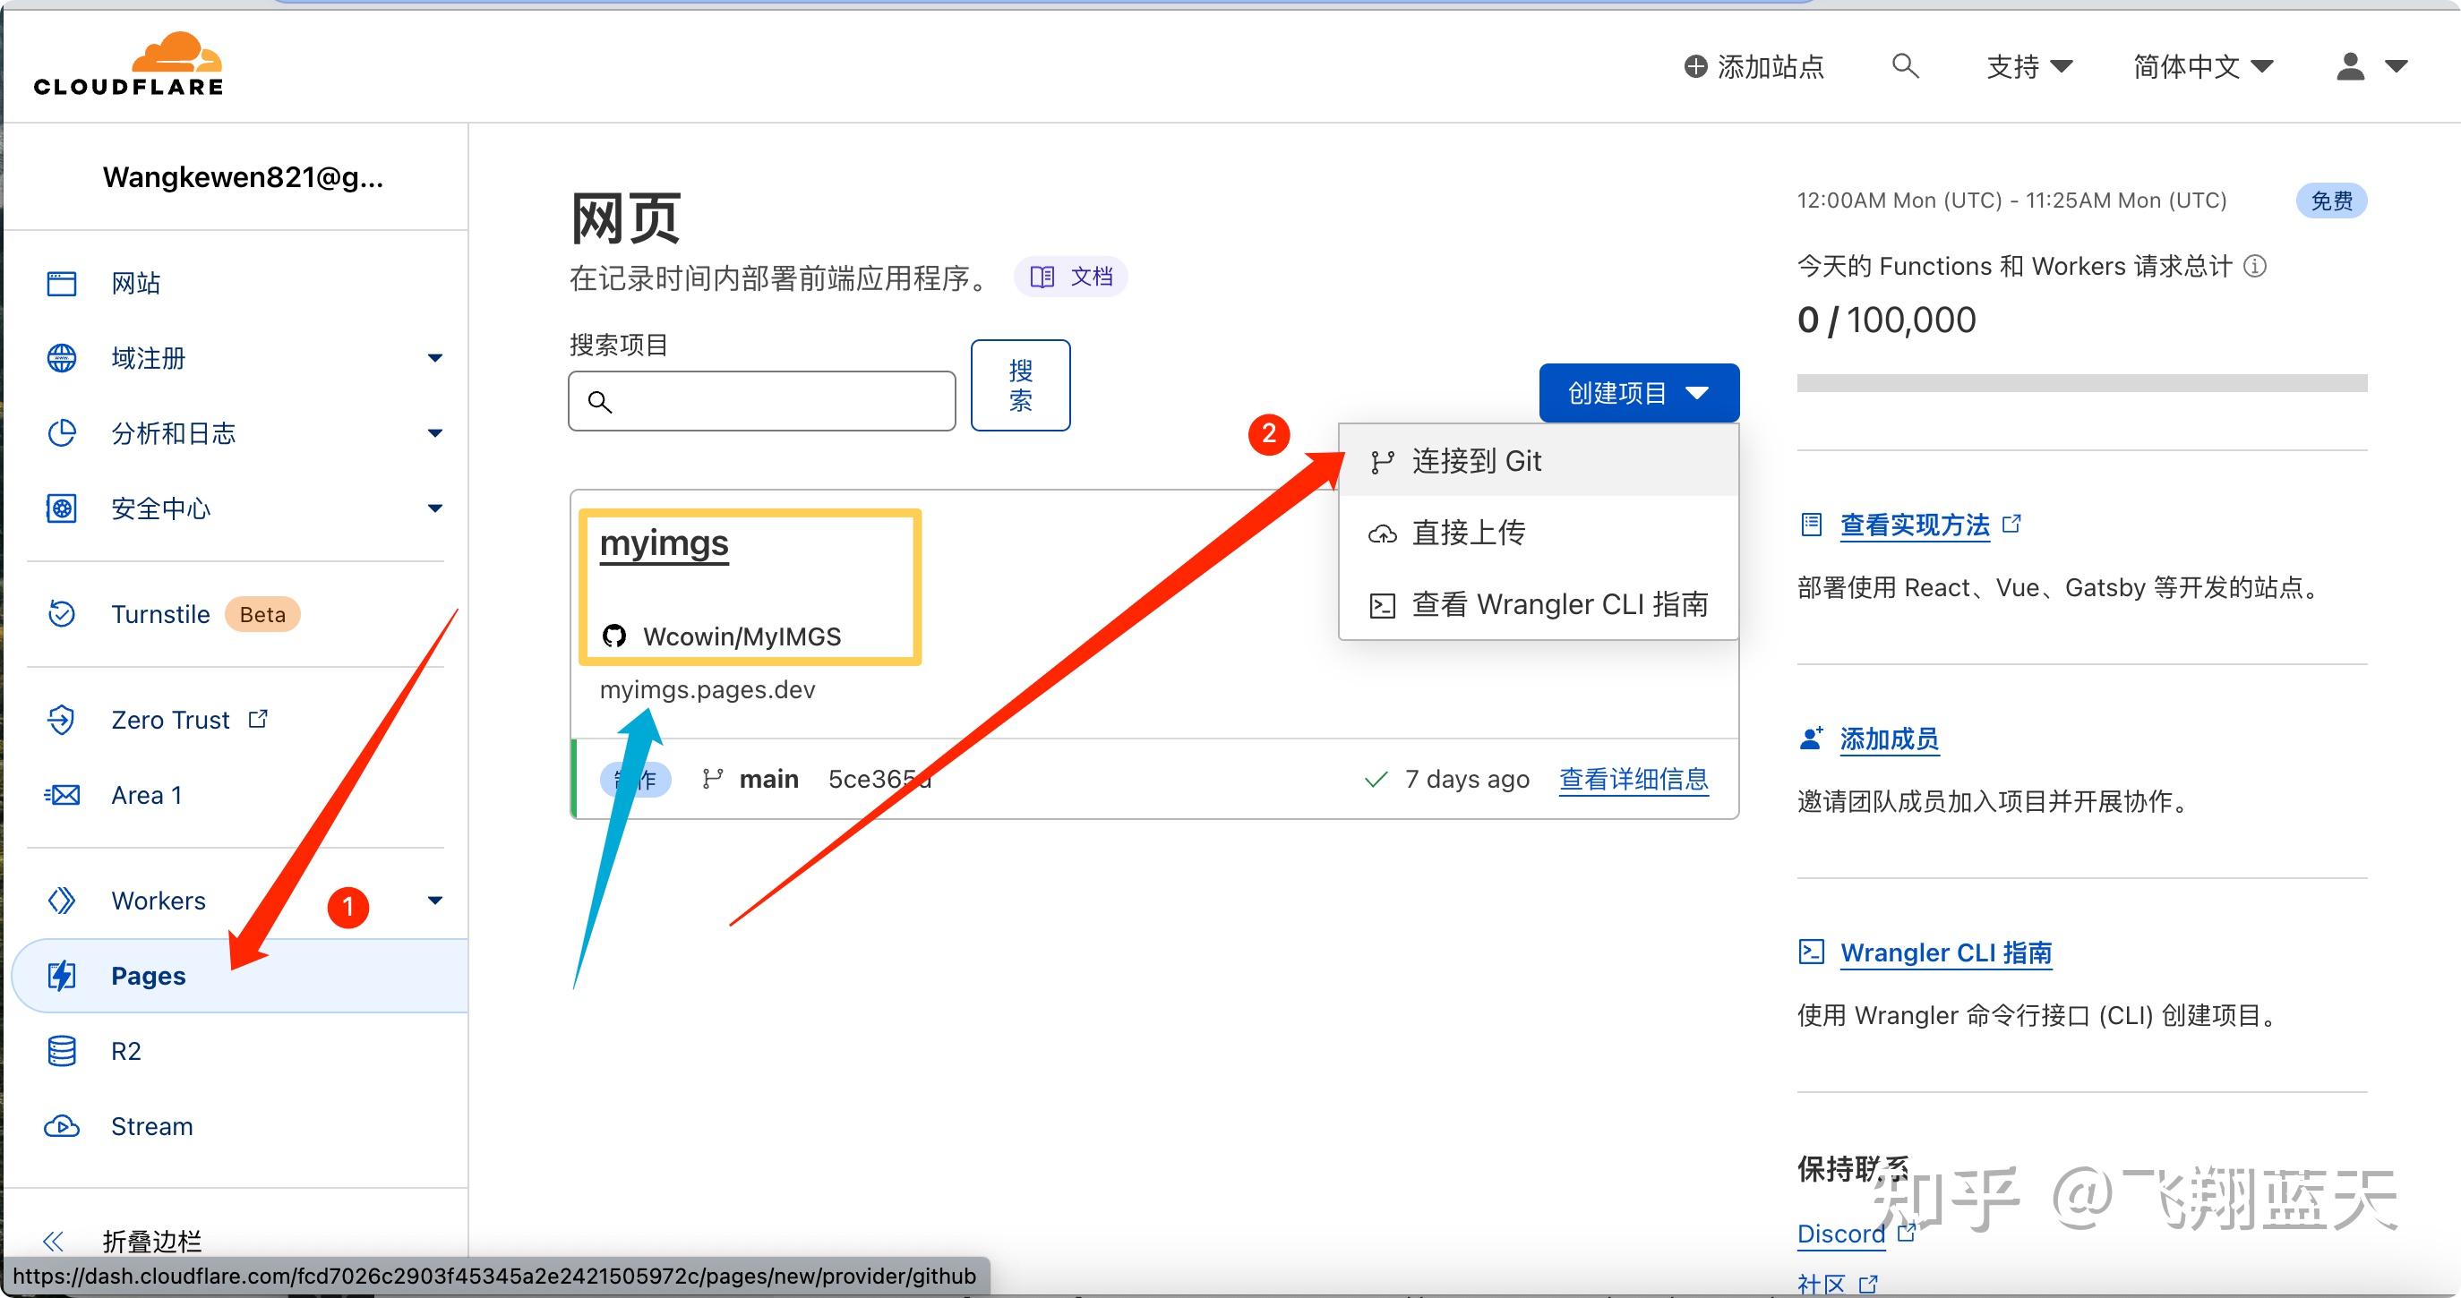Click the Area 1 envelope icon
2461x1298 pixels.
coord(62,795)
